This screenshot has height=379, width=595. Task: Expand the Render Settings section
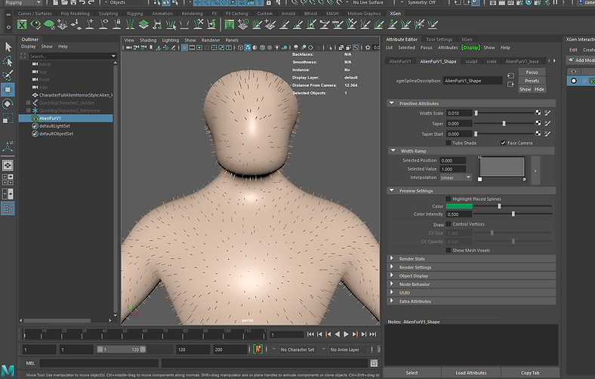tap(392, 267)
